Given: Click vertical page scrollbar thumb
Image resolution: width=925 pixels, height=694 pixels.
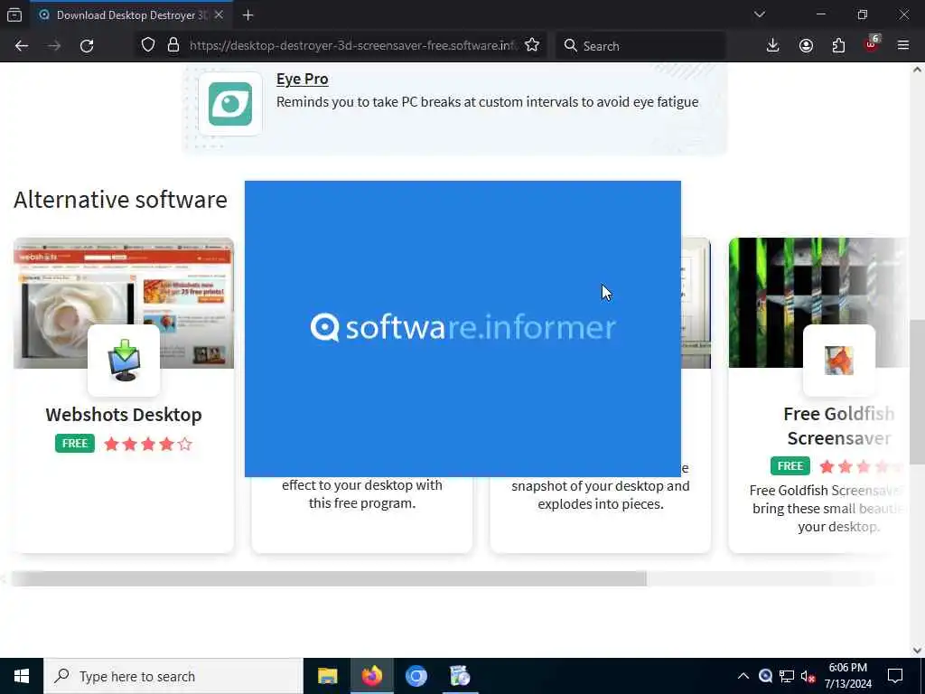Looking at the screenshot, I should (918, 392).
